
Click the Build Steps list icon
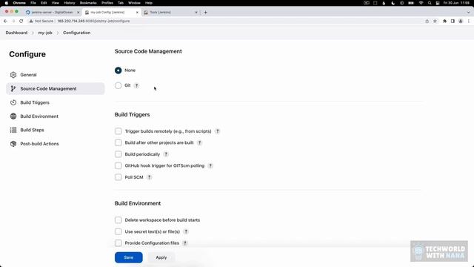(13, 130)
